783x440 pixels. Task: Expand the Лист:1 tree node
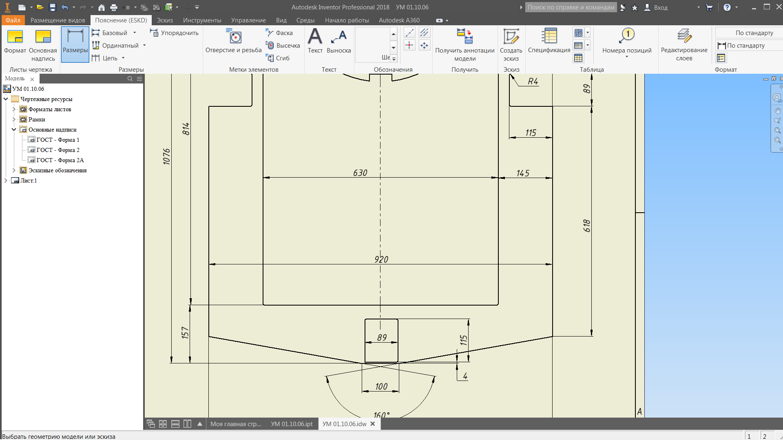click(6, 180)
